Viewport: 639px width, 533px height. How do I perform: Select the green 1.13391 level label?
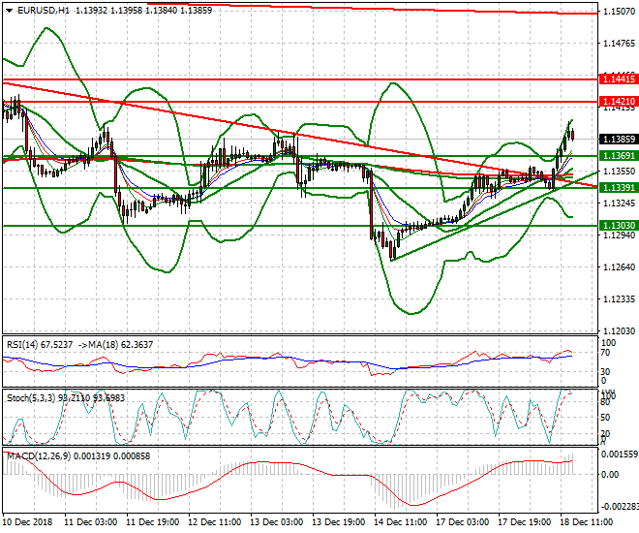click(619, 188)
